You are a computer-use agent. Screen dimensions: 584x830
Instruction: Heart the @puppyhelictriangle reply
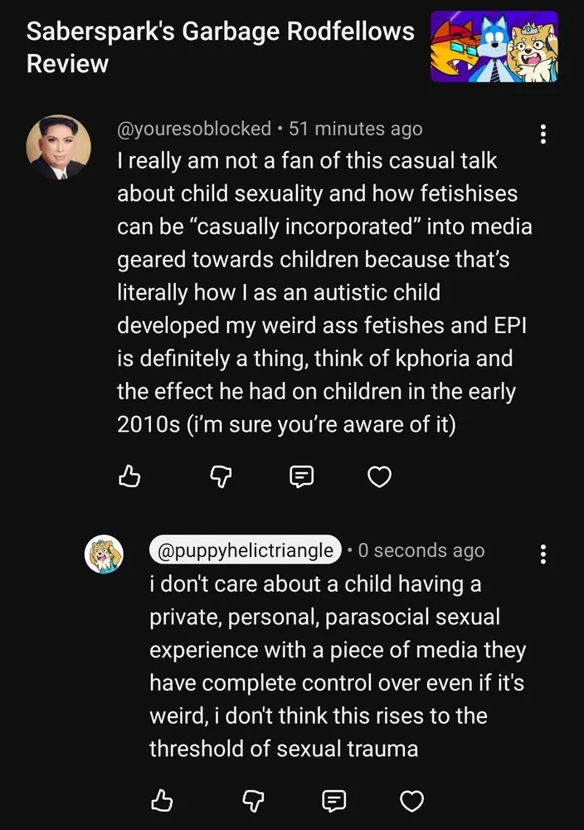coord(412,800)
